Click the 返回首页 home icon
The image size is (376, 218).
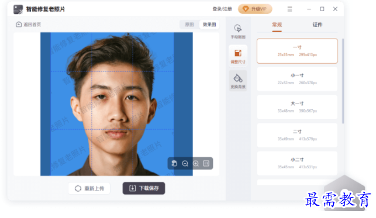pyautogui.click(x=19, y=24)
